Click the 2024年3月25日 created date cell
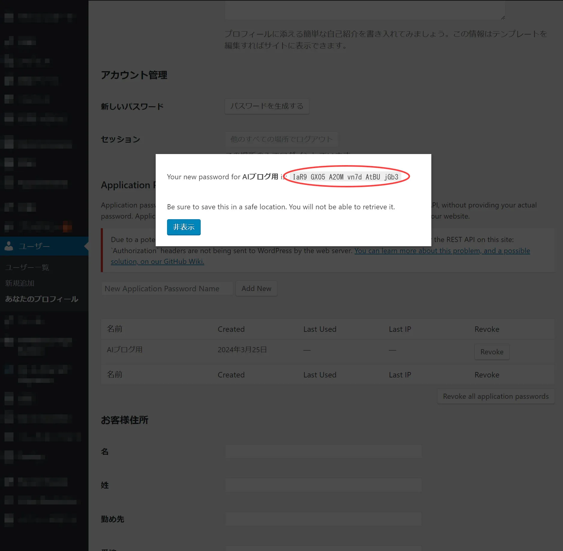Viewport: 563px width, 551px height. 242,350
